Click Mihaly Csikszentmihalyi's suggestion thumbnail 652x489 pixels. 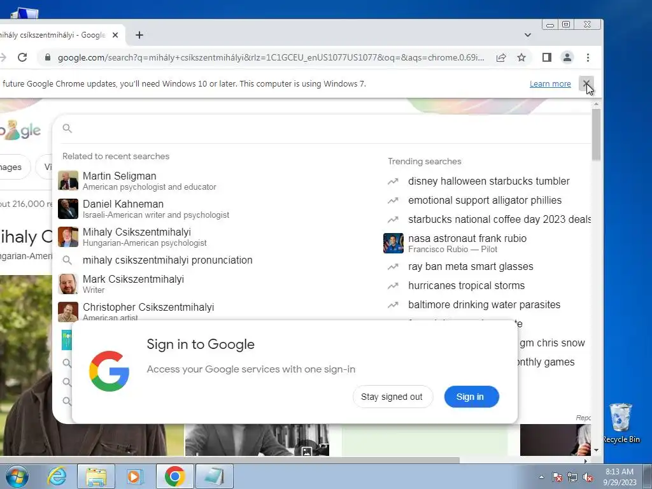67,237
